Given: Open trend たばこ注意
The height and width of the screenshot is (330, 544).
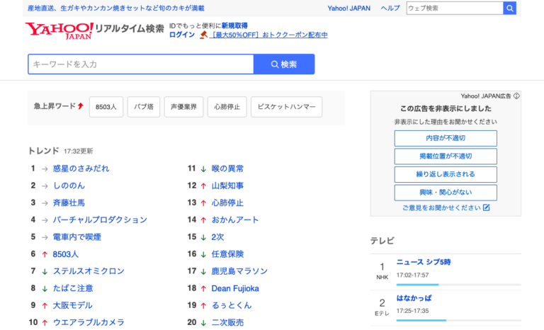Looking at the screenshot, I should tap(73, 288).
